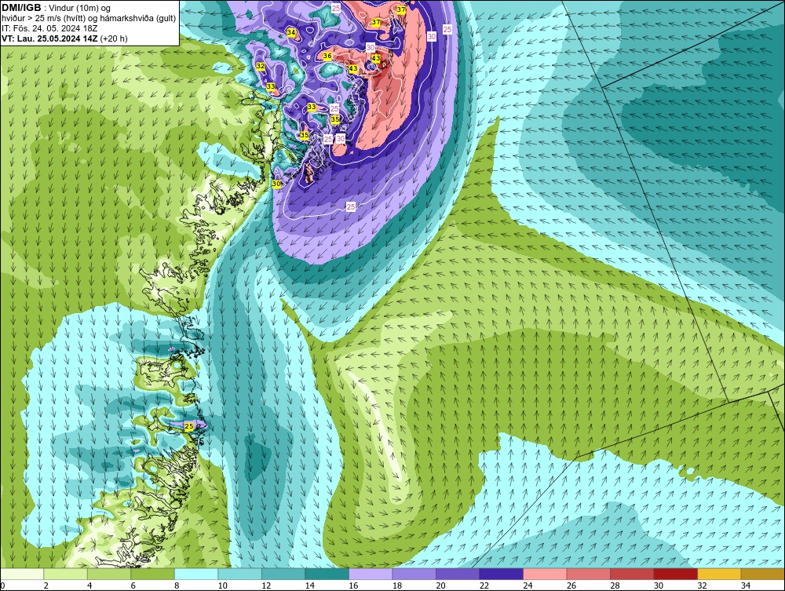Click the 'VT: Lau. 25.05.2024 14Z (+20 h)' line

pos(64,38)
